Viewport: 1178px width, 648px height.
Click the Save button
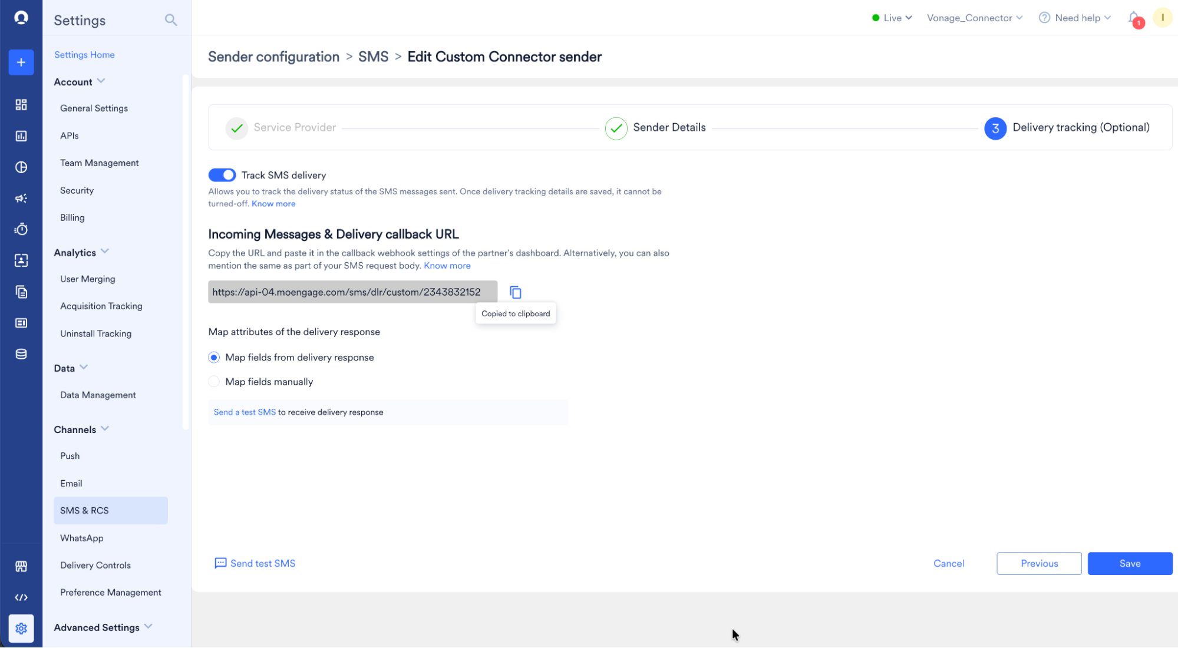(x=1130, y=564)
